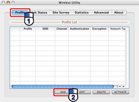139x102 pixels.
Task: Sort by the Authentication column header
Action: [x=80, y=29]
